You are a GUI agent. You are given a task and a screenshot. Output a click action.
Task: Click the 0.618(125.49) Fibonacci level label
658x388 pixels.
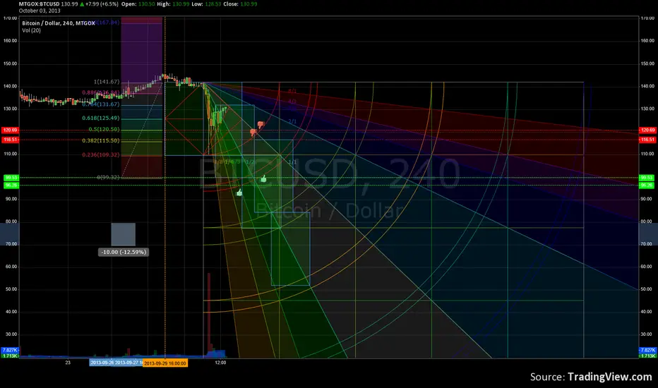point(101,119)
